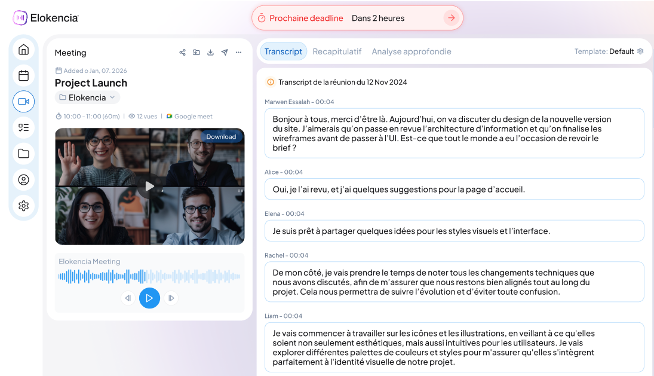Click the eye icon next to 12 vues
This screenshot has width=654, height=376.
click(132, 117)
